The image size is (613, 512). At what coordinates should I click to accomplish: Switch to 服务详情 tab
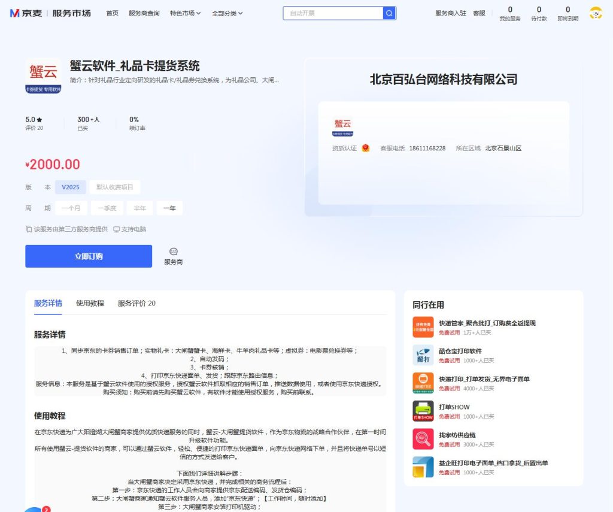coord(48,303)
